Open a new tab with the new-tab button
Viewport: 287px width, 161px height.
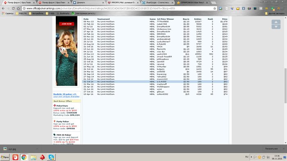214,3
